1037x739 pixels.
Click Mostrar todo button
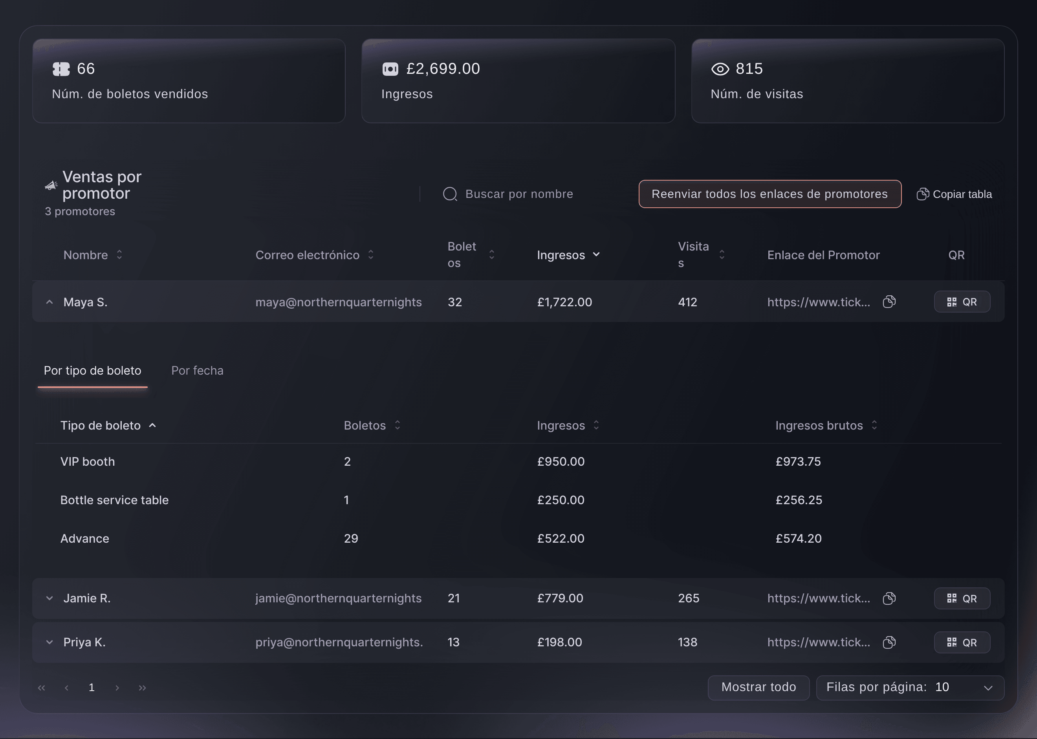759,688
